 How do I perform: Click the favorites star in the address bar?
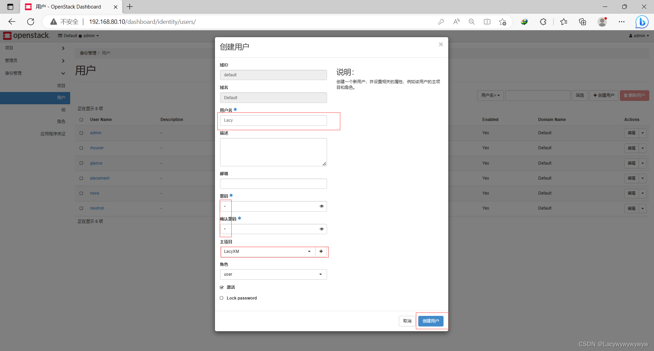click(x=502, y=21)
